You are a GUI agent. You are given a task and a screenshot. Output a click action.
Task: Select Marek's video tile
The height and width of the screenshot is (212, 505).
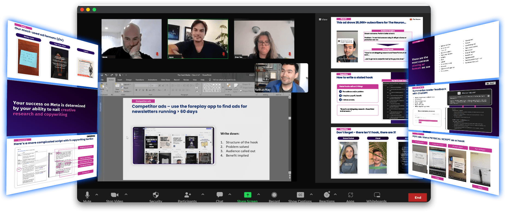pyautogui.click(x=131, y=39)
